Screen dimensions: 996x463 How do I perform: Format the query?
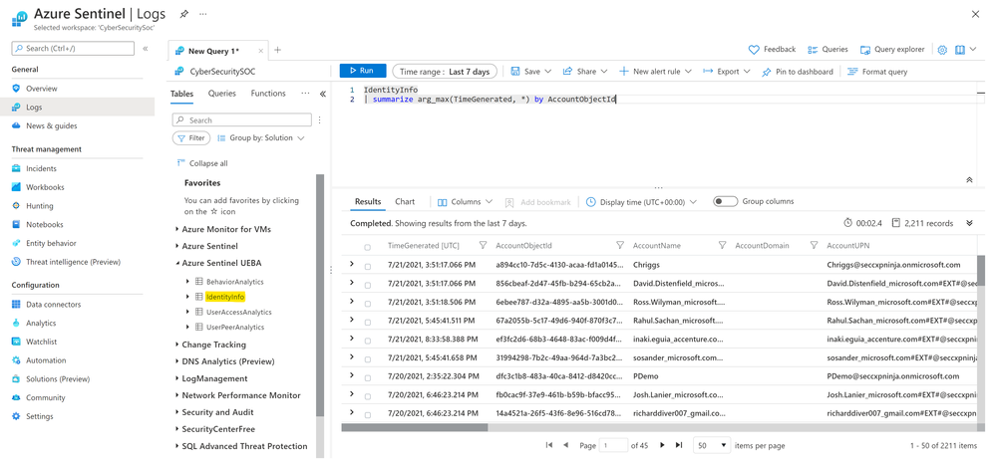(x=877, y=72)
